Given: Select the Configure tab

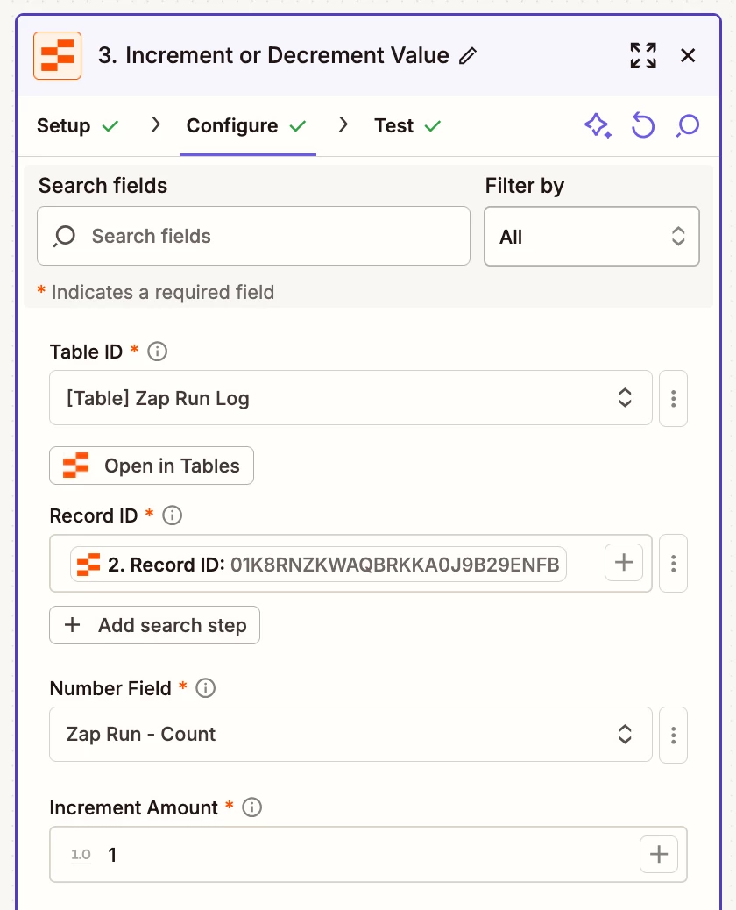Looking at the screenshot, I should point(246,125).
